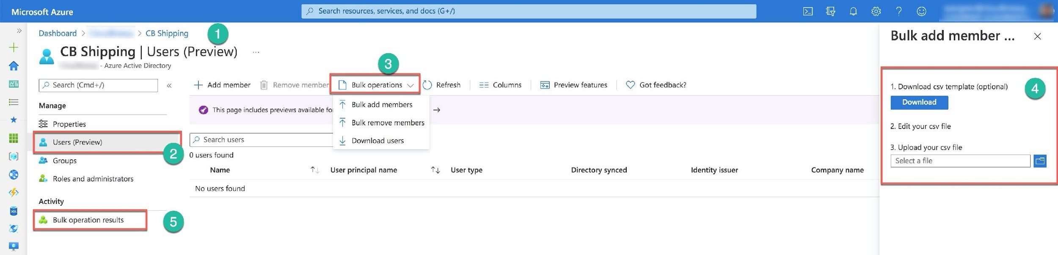Click Refresh in the toolbar
1058x255 pixels.
(441, 85)
